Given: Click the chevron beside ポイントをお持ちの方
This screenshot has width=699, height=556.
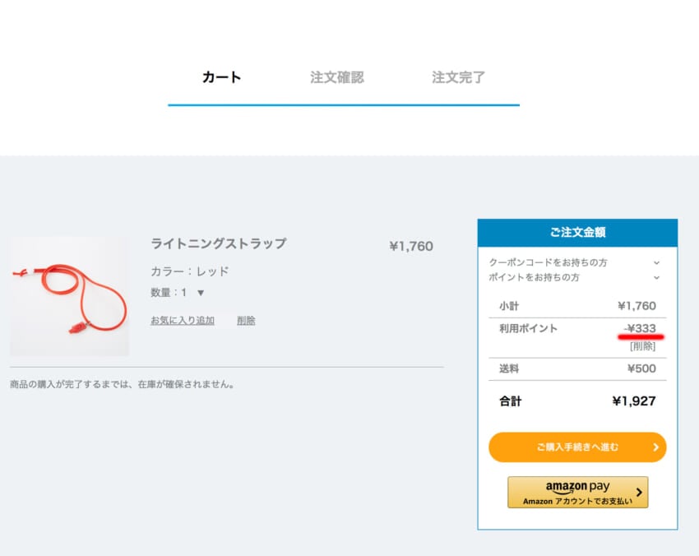Looking at the screenshot, I should (x=656, y=278).
